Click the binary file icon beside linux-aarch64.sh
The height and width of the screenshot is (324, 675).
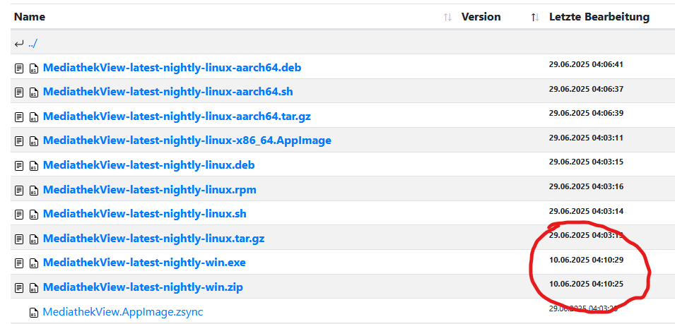33,92
